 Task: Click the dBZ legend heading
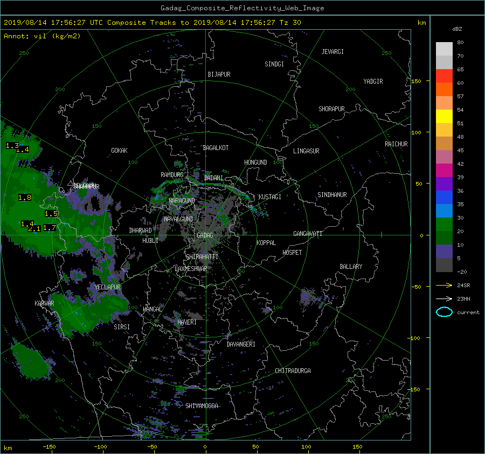click(457, 29)
